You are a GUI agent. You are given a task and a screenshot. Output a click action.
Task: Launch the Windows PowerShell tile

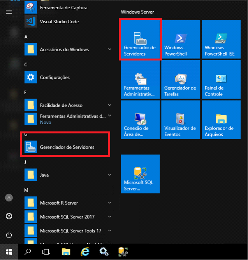(181, 39)
